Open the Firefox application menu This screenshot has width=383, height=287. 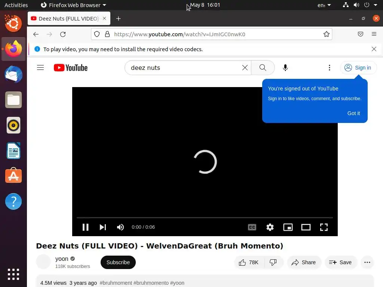374,34
